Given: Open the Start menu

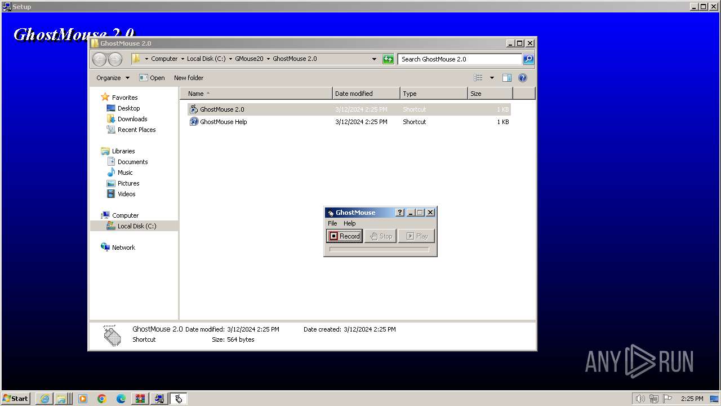Looking at the screenshot, I should point(16,398).
